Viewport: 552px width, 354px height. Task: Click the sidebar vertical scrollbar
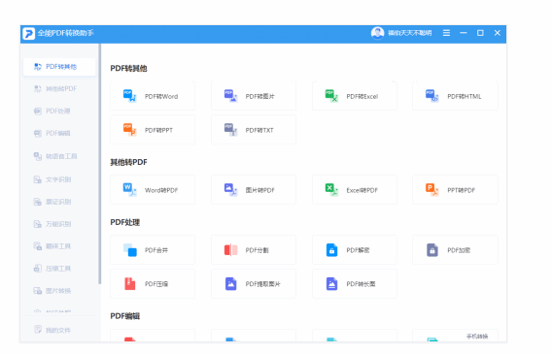pos(100,164)
